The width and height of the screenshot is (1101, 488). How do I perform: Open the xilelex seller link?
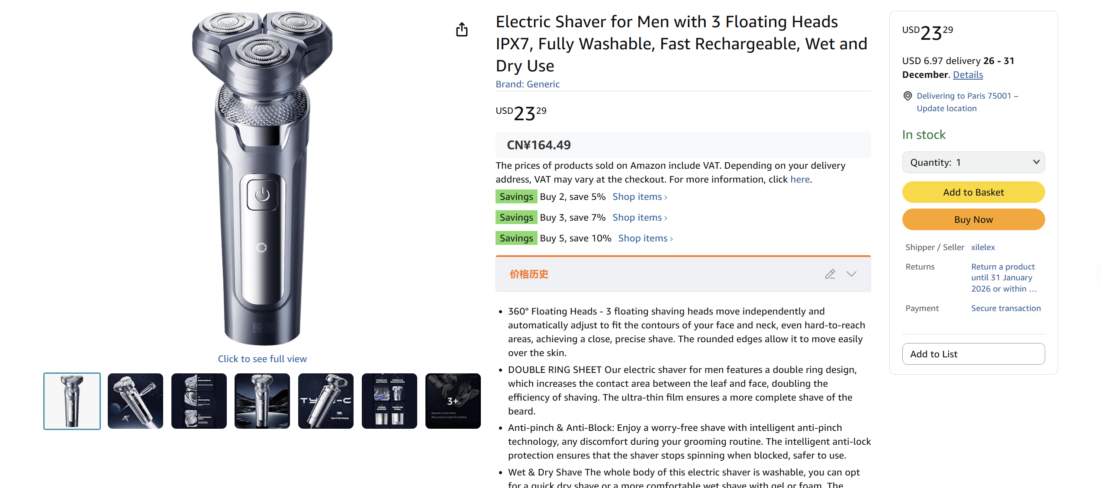pos(983,247)
